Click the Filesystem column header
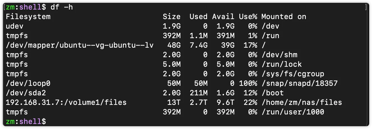 point(28,17)
